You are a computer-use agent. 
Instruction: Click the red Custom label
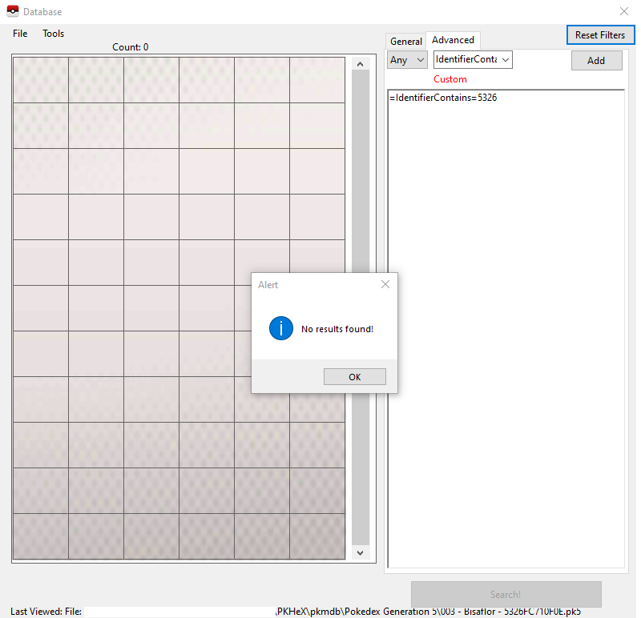click(450, 79)
